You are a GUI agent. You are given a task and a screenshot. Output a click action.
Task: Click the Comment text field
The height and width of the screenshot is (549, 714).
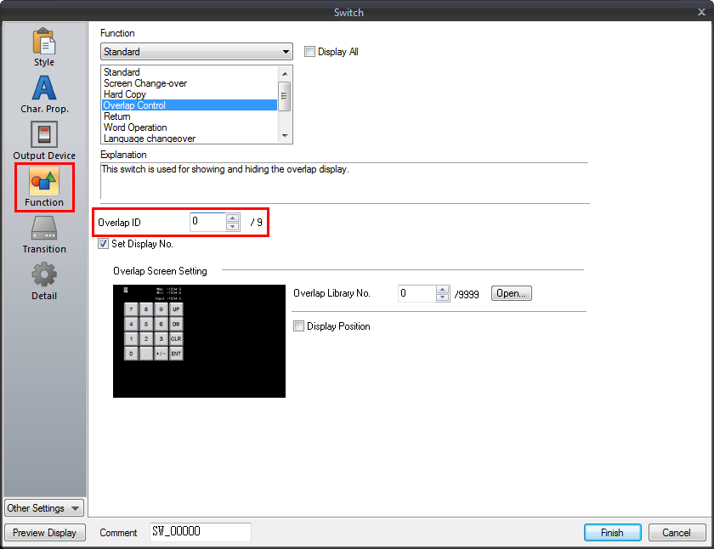pyautogui.click(x=201, y=533)
